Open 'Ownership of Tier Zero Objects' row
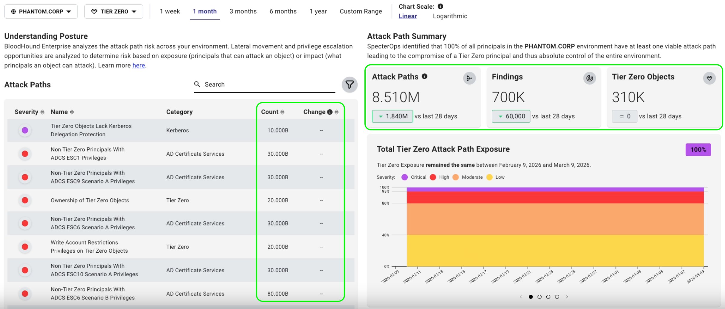The image size is (725, 309). [x=181, y=200]
